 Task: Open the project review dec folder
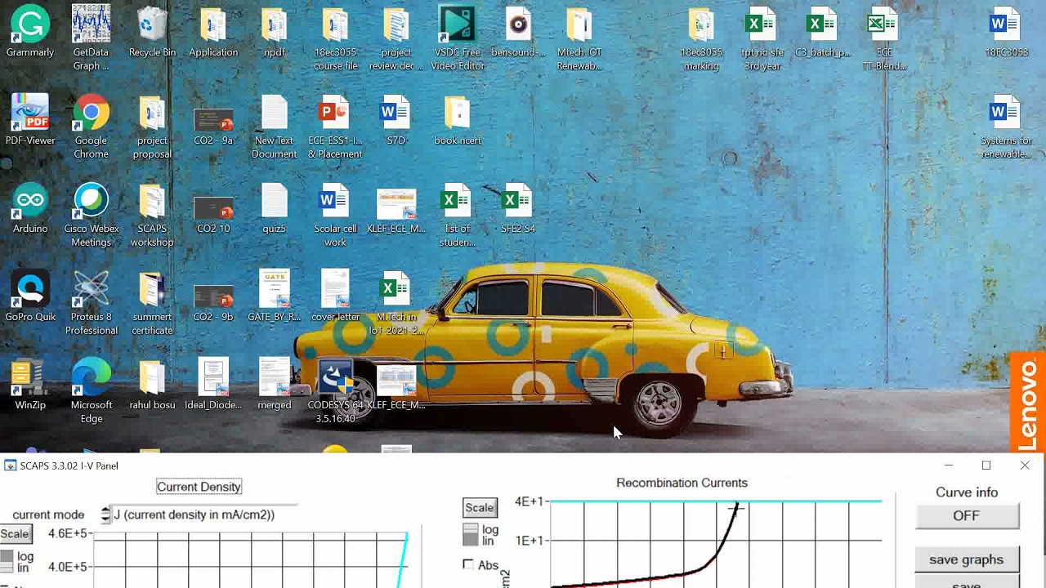pyautogui.click(x=396, y=37)
